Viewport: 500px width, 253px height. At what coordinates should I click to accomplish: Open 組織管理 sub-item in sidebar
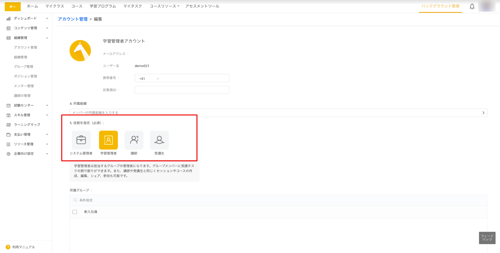pyautogui.click(x=21, y=57)
